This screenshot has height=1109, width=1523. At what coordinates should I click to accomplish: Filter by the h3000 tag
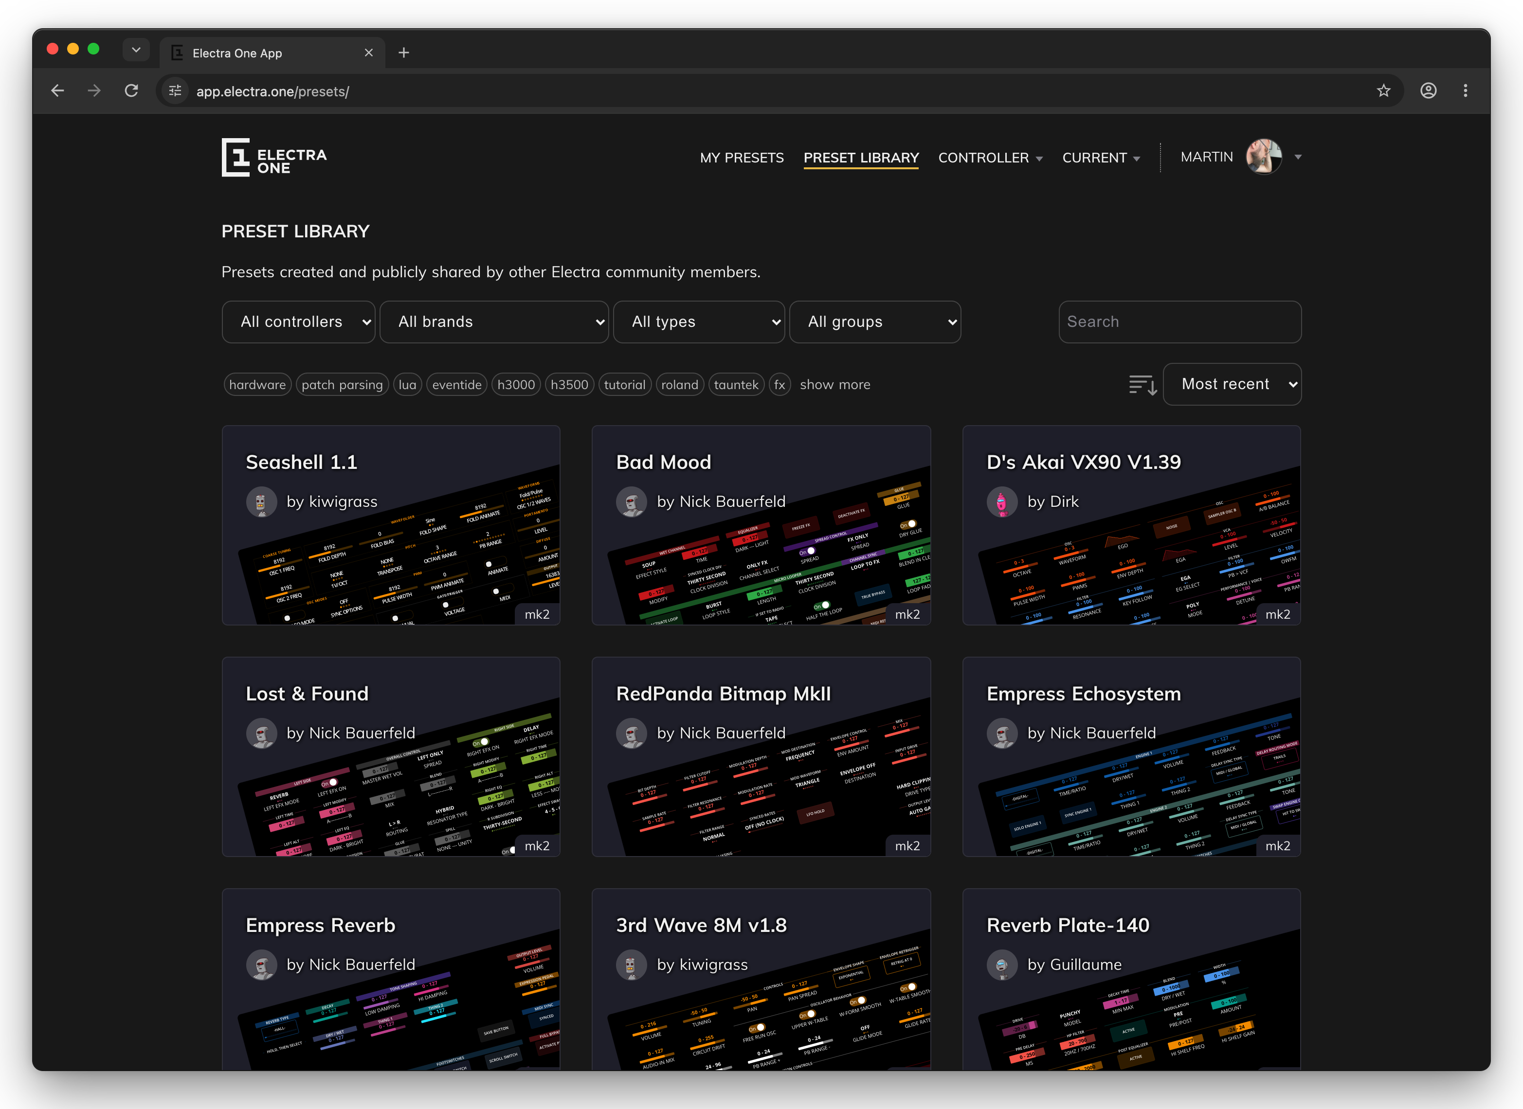click(516, 385)
